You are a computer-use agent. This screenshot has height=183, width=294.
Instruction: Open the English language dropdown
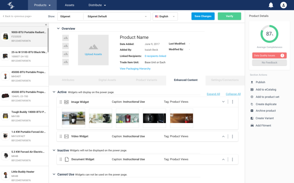165,16
